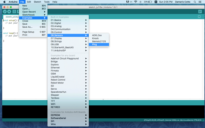Expand Open Recent submenu
Image resolution: width=205 pixels, height=128 pixels.
tap(33, 12)
